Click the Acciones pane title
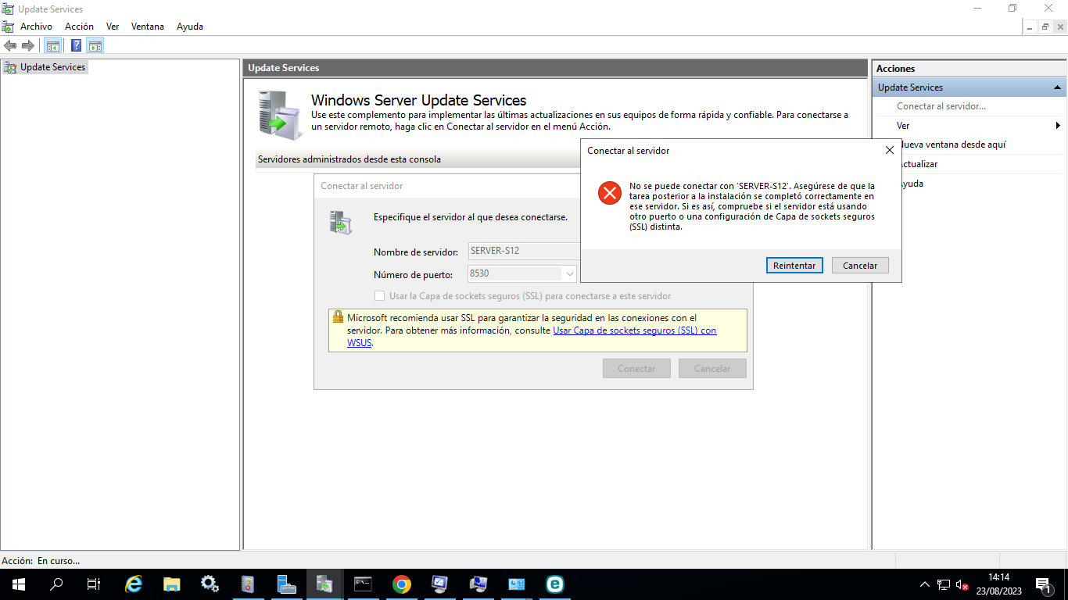The height and width of the screenshot is (600, 1068). coord(895,69)
